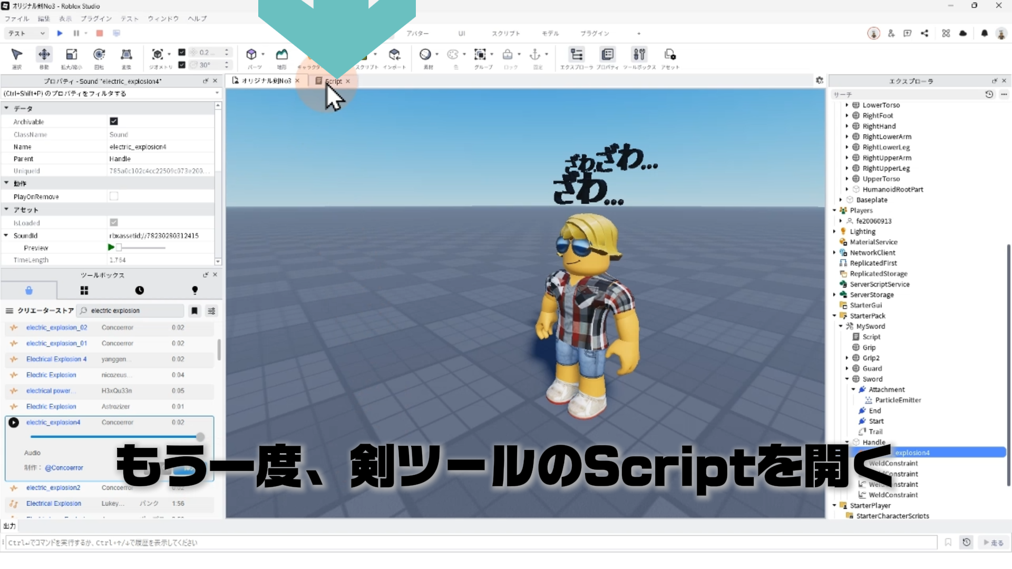Screen dimensions: 1012x569
Task: Collapse the StarterPack tree node
Action: pos(834,316)
